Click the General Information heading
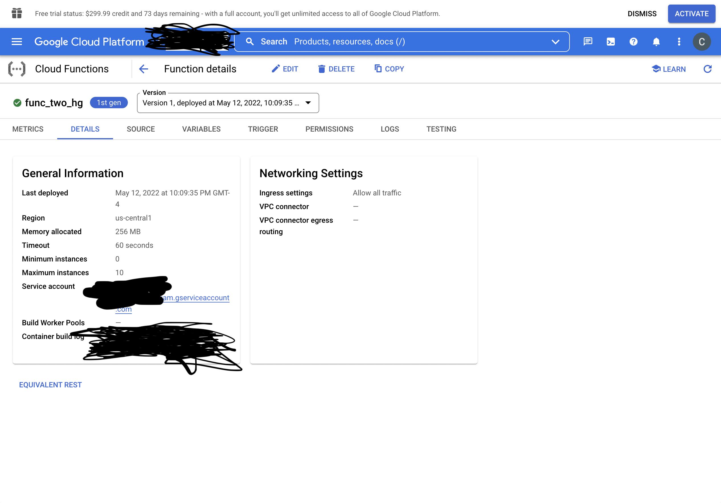 pos(73,173)
